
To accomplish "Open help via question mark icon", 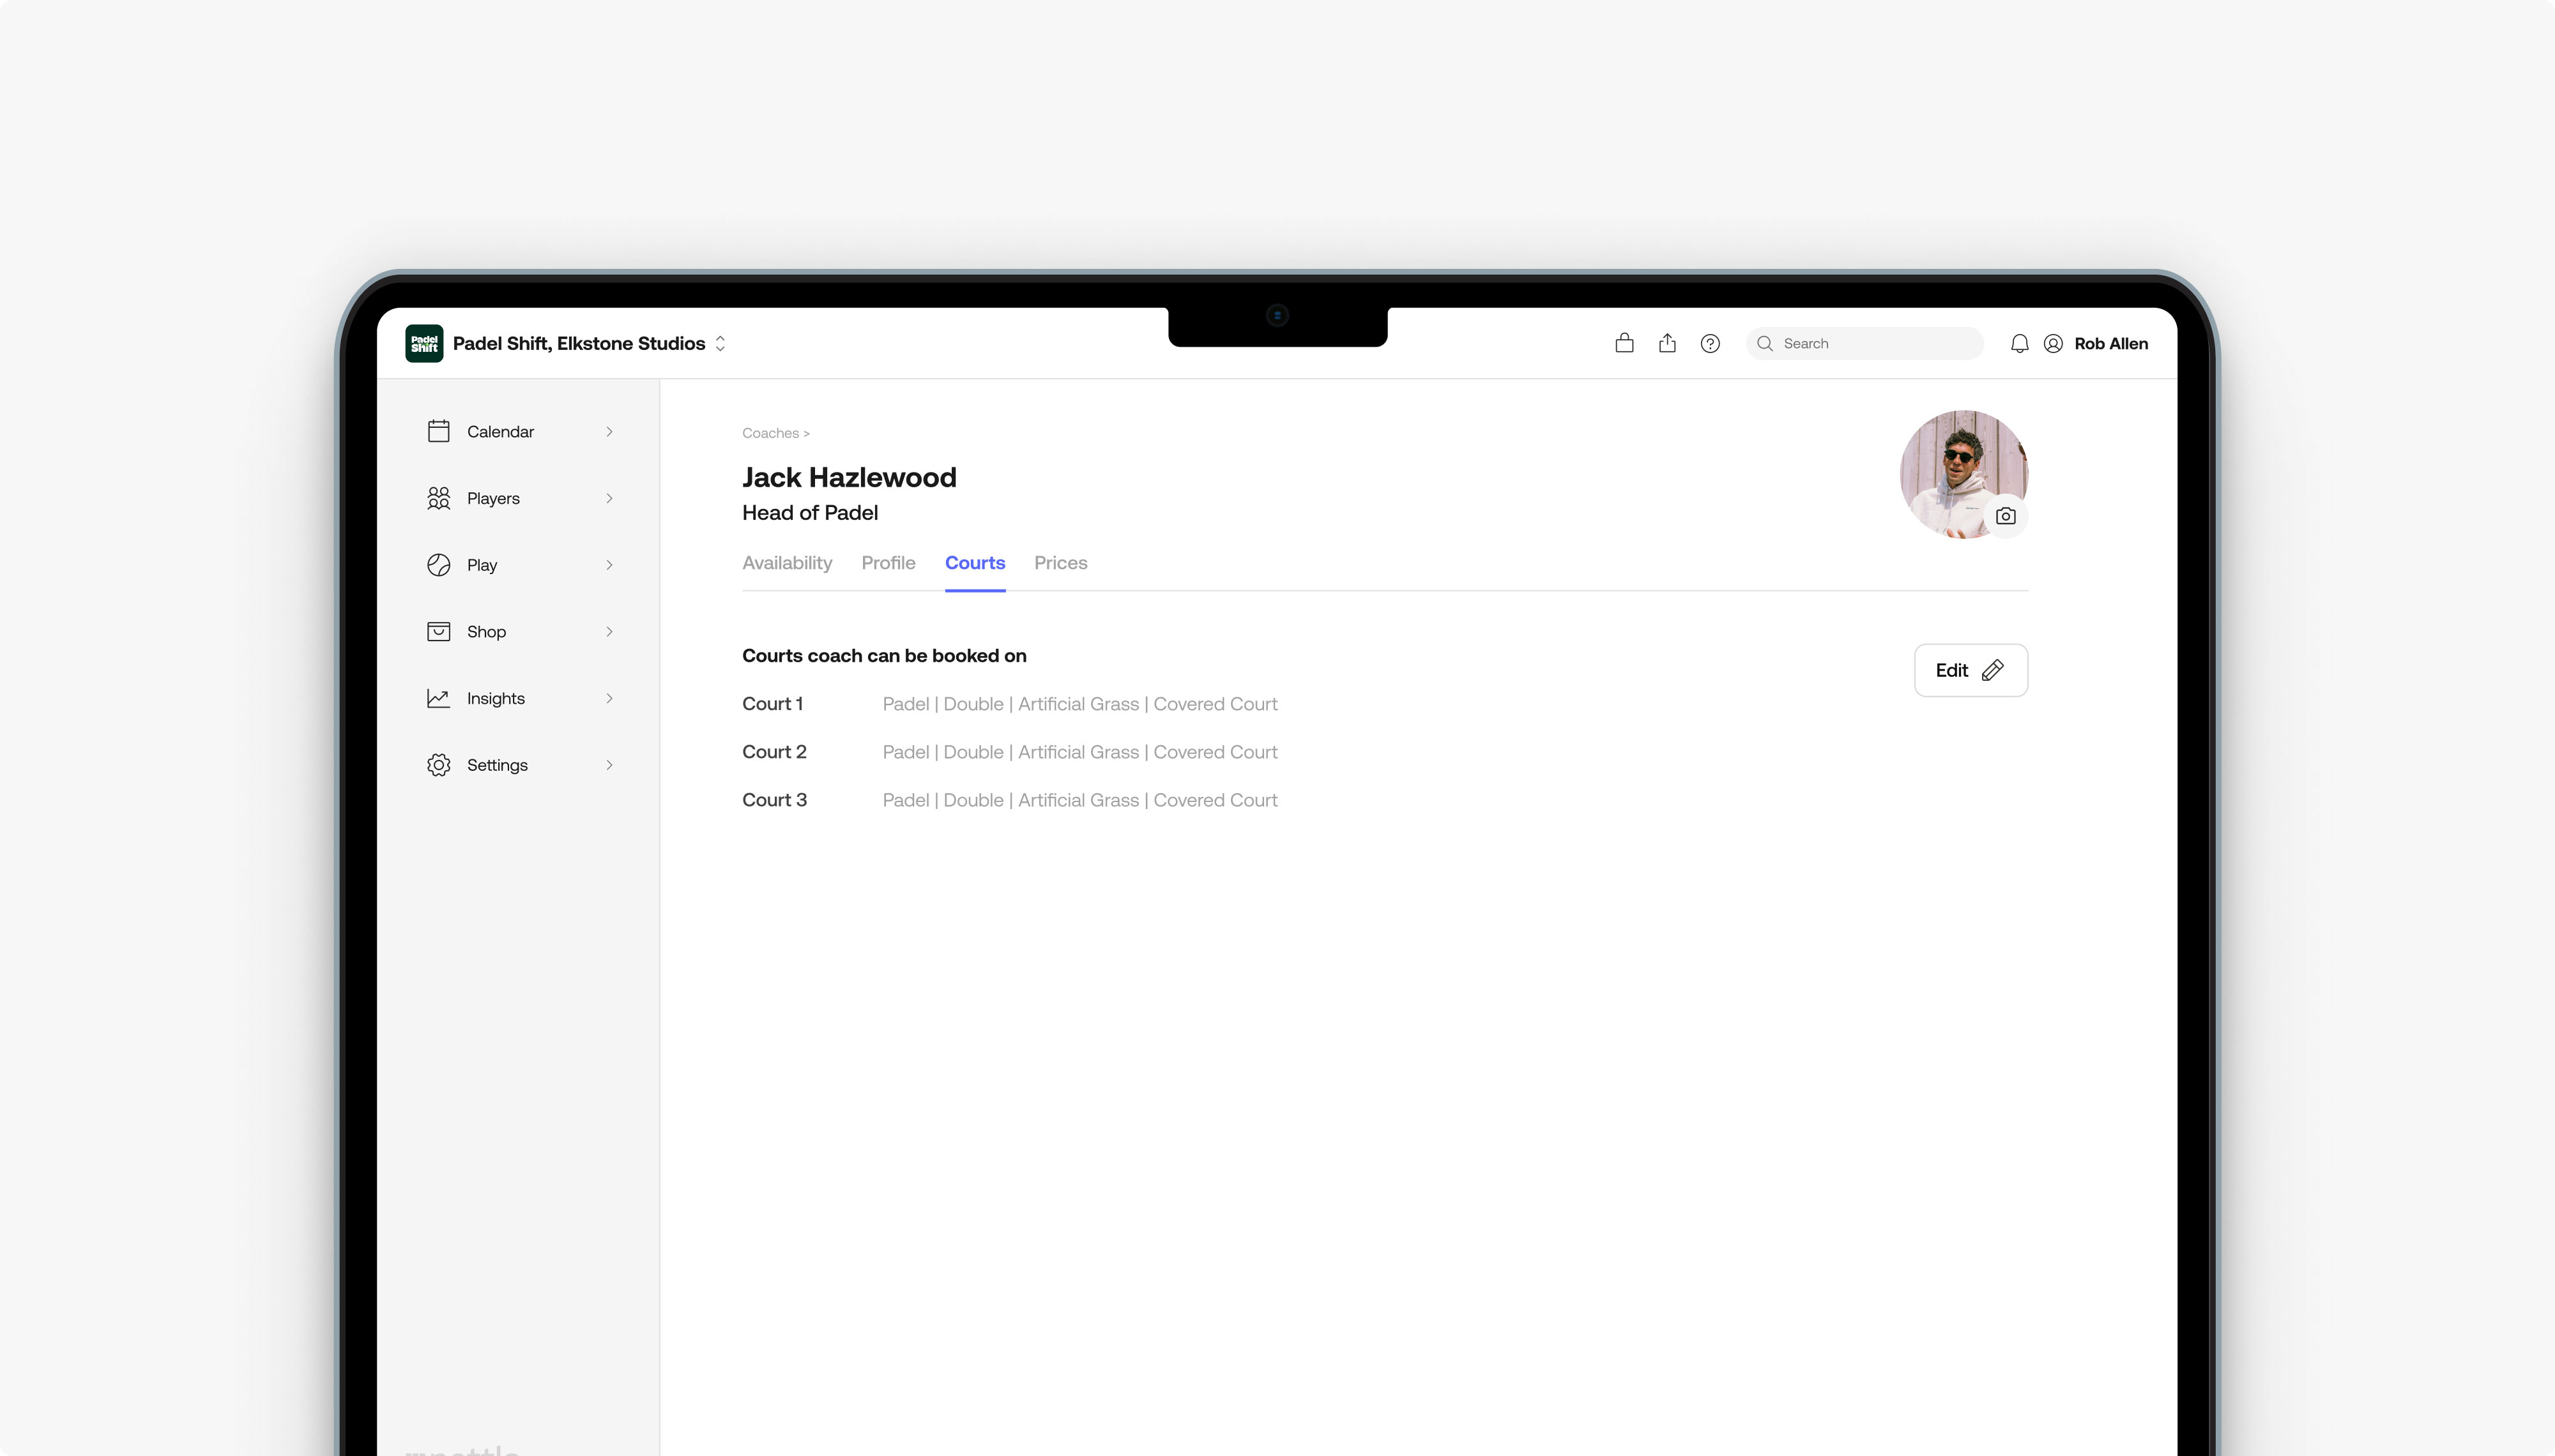I will tap(1710, 343).
